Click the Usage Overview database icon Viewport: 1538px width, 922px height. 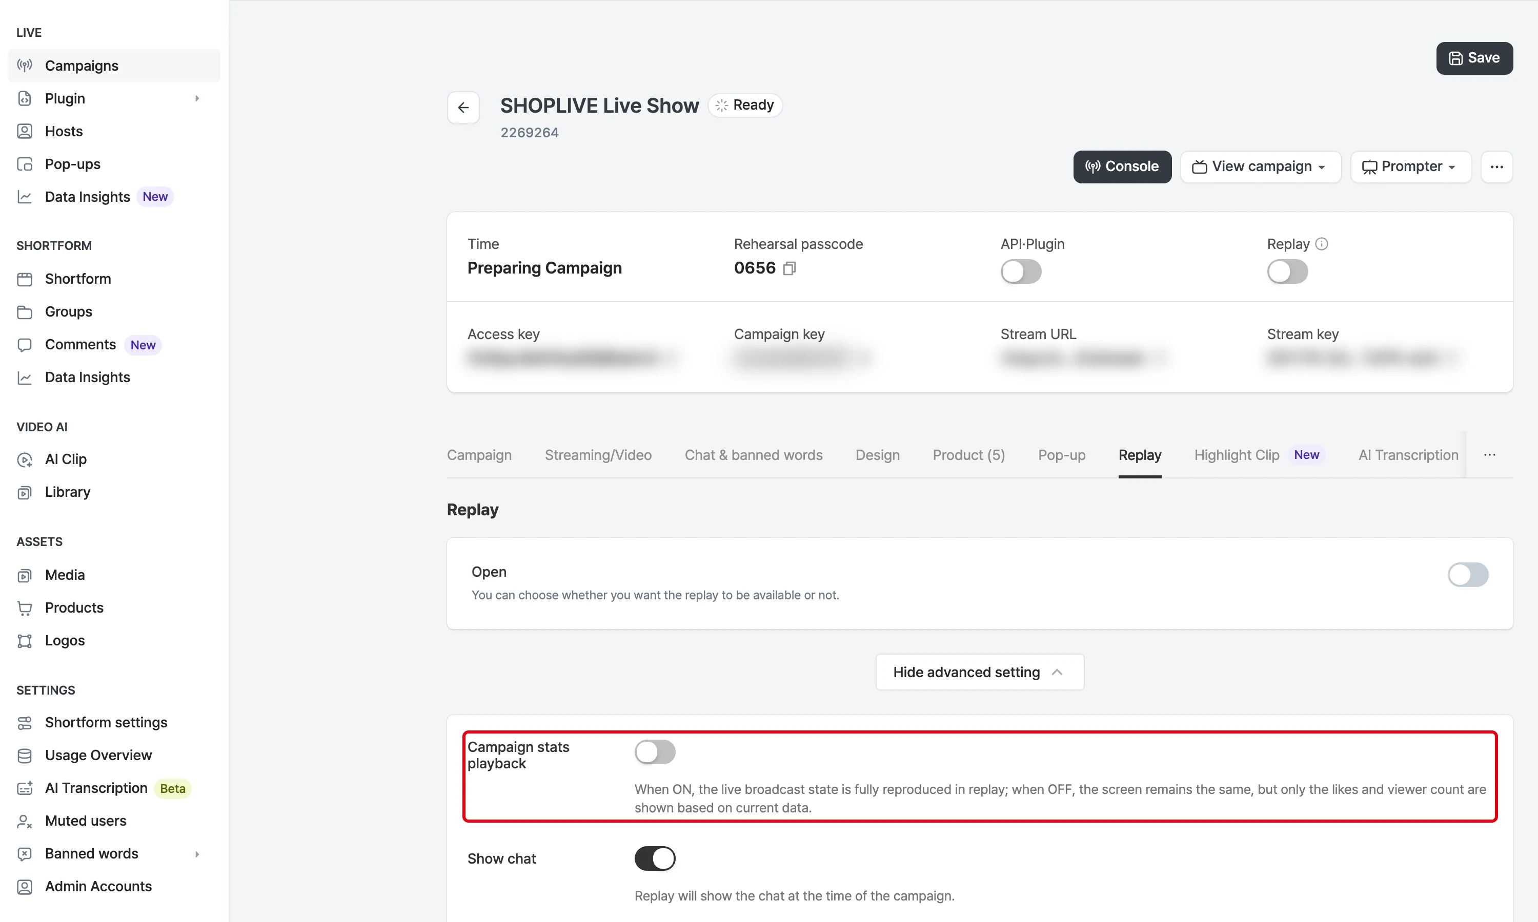[x=24, y=756]
